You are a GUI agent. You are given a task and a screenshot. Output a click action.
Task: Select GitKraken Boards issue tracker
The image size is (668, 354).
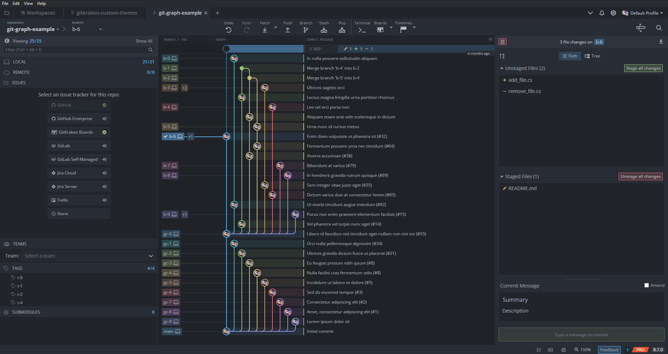79,132
